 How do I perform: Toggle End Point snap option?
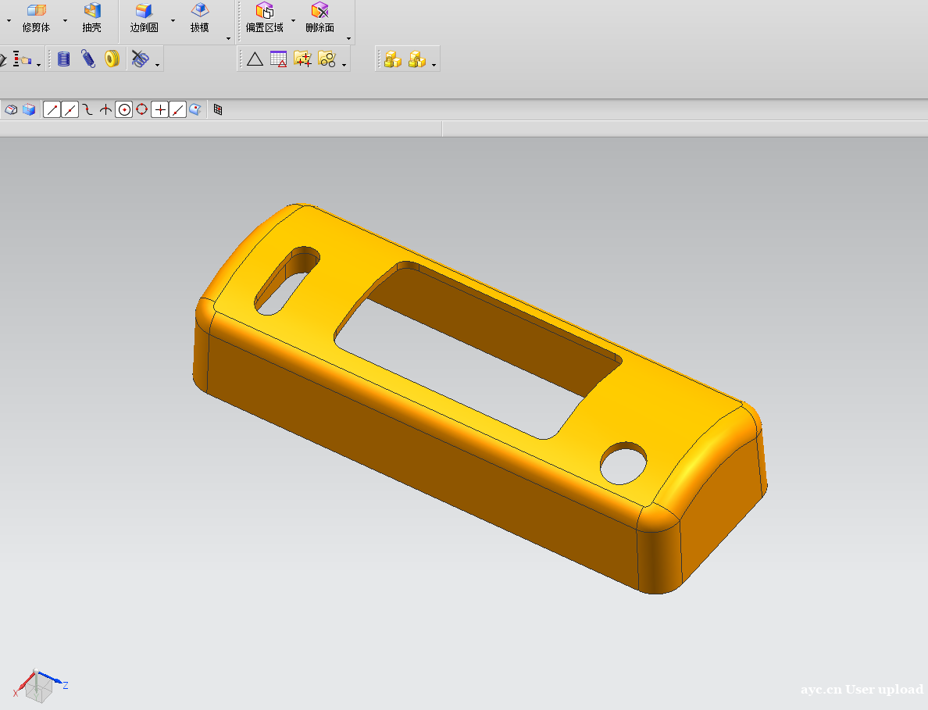click(x=52, y=110)
